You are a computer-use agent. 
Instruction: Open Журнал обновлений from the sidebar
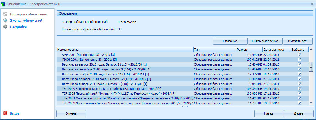pos(26,21)
